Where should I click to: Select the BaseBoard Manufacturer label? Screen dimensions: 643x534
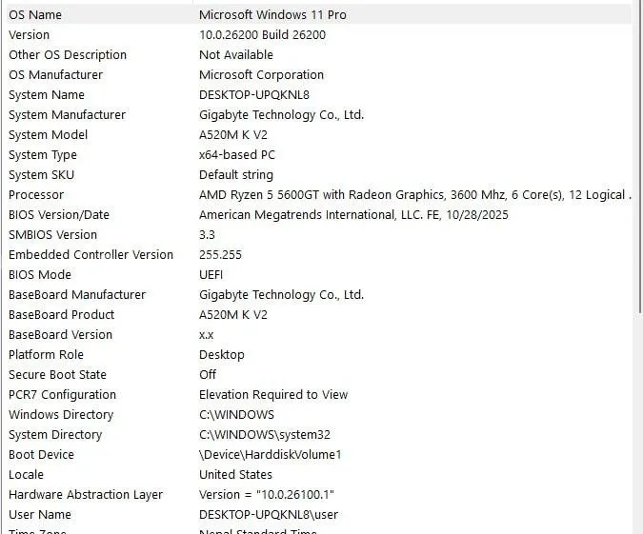coord(77,295)
